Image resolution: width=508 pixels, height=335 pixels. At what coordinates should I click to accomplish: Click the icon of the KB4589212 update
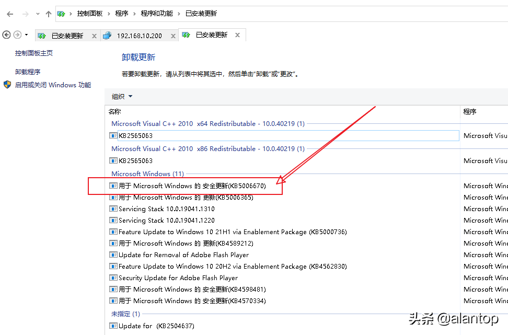pos(113,244)
